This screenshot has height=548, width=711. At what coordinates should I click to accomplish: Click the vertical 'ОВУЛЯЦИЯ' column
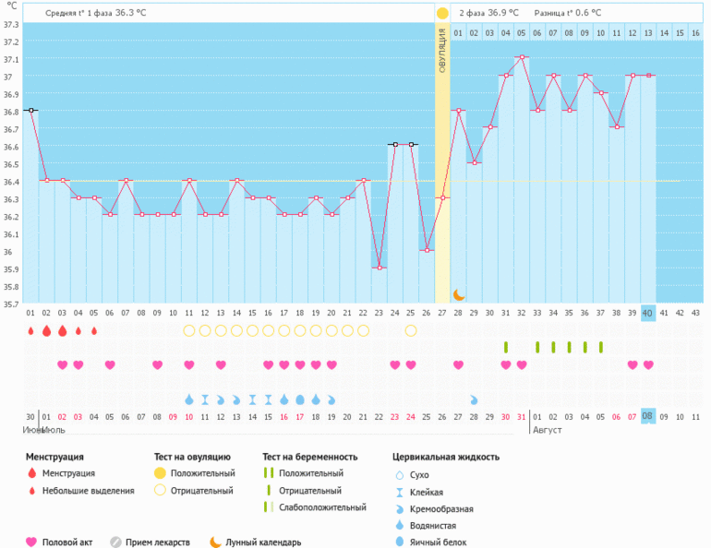tap(442, 166)
